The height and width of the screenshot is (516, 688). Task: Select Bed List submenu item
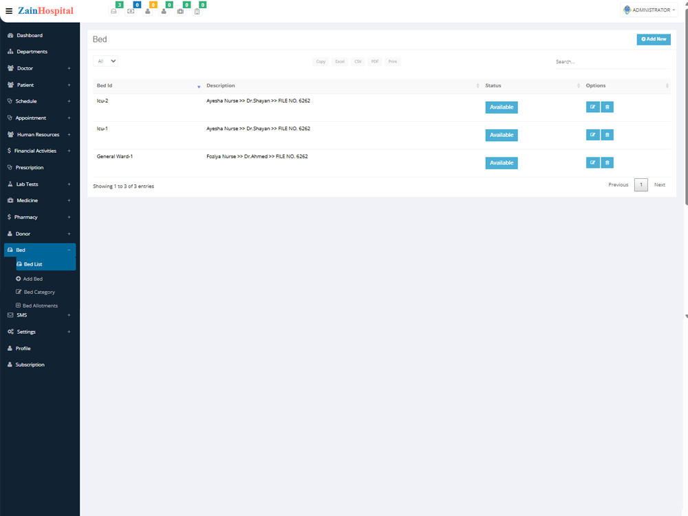45,264
